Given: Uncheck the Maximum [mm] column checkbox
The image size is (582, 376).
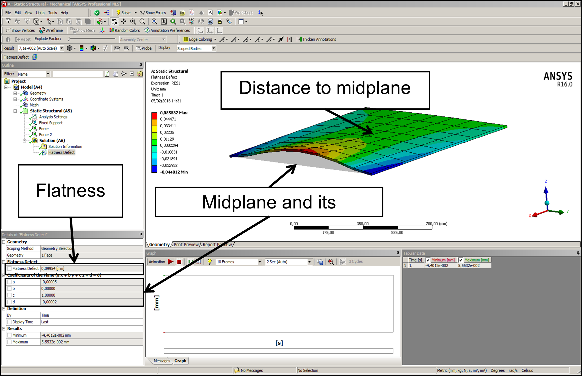Looking at the screenshot, I should [461, 260].
